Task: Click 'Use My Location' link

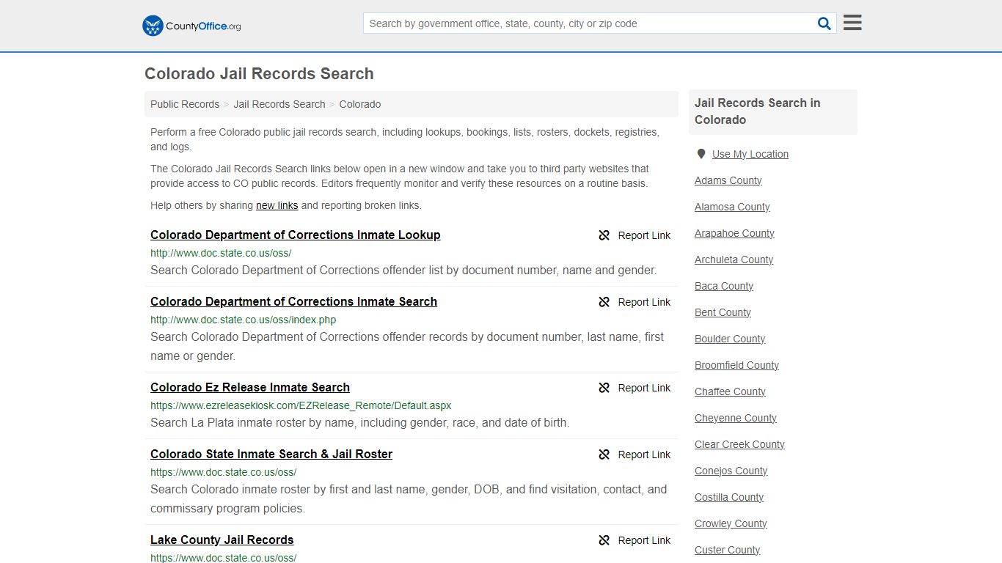Action: pyautogui.click(x=750, y=154)
